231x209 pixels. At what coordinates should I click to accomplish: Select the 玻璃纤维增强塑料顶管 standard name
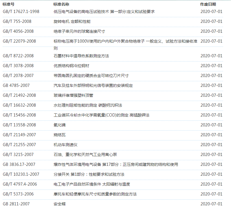tap(73, 95)
